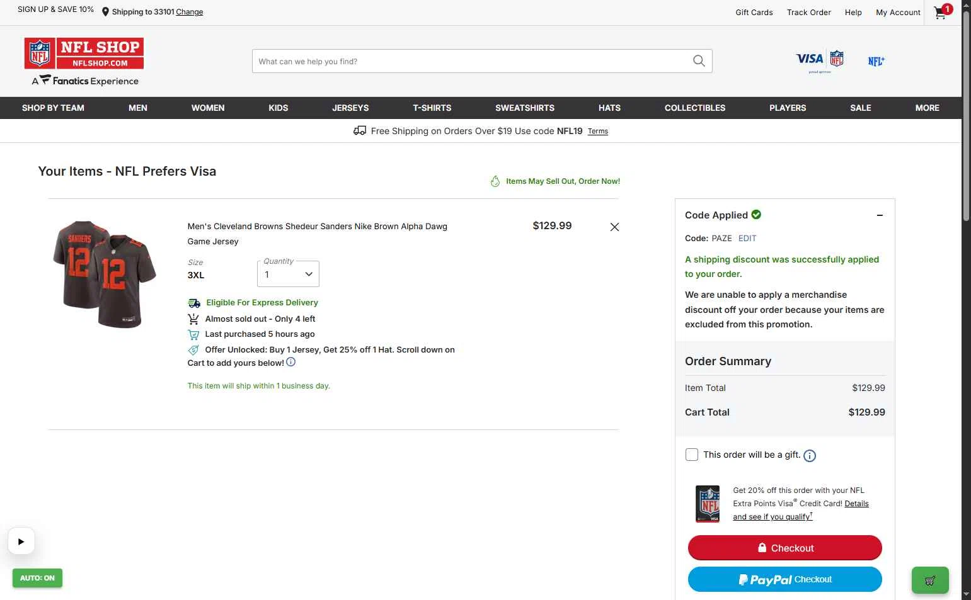Open the Gift Cards link
Screen dimensions: 971x600
[754, 12]
